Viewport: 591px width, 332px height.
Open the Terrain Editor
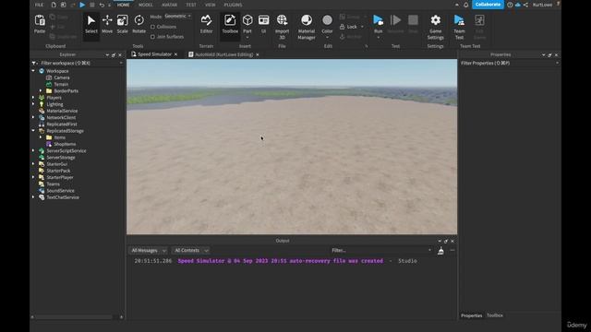coord(206,25)
